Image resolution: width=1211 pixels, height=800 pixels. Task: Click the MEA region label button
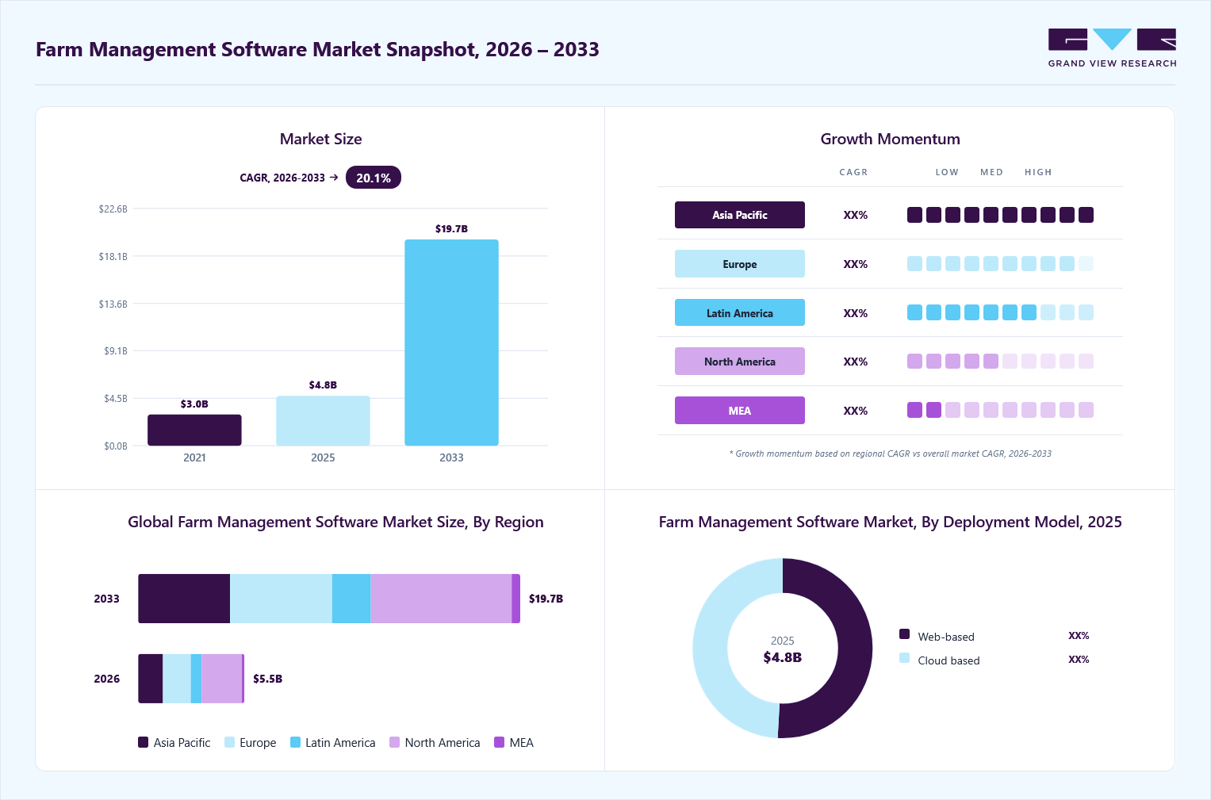[x=740, y=411]
